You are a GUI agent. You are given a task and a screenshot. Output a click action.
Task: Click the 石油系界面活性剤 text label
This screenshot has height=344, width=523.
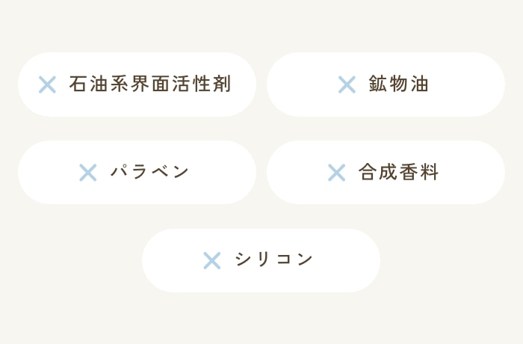tap(149, 85)
